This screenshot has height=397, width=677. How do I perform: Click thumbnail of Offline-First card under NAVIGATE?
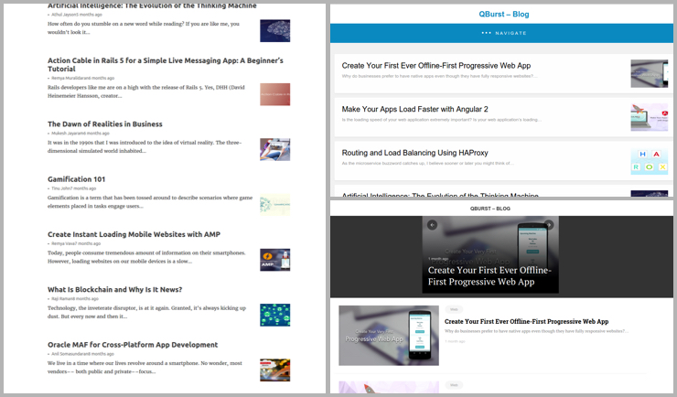649,73
